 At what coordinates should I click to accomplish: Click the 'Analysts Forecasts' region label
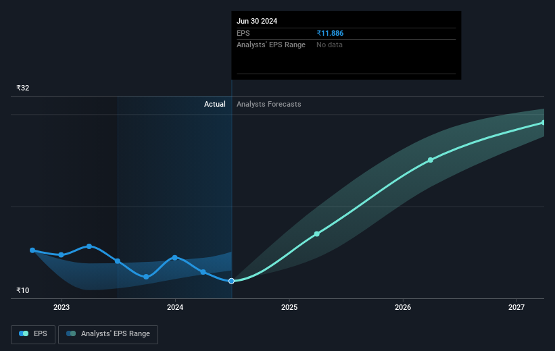point(268,104)
